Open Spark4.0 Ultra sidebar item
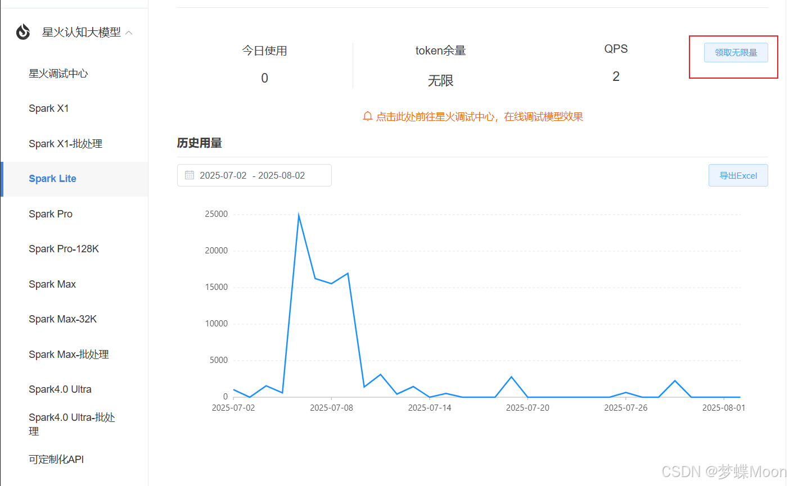The height and width of the screenshot is (486, 789). pos(60,389)
